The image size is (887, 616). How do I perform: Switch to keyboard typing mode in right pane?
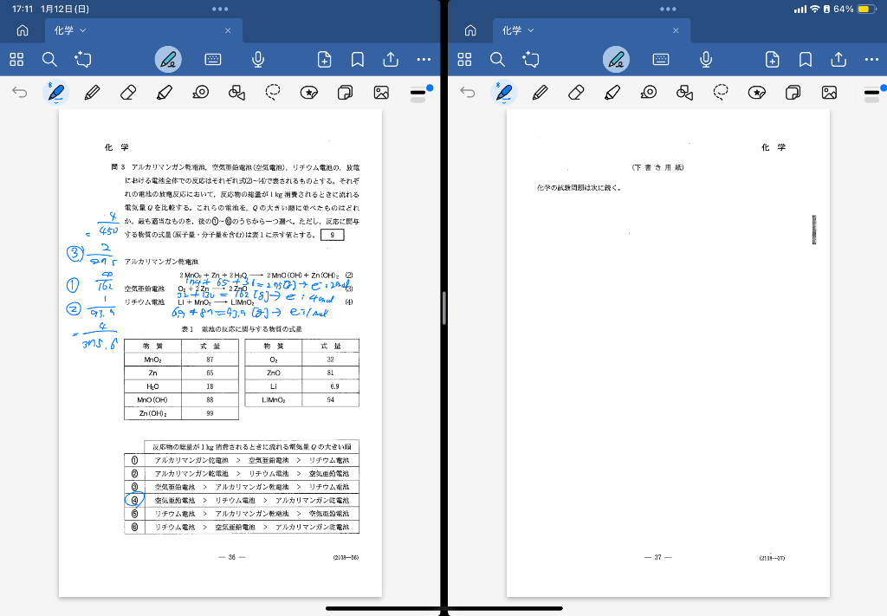pyautogui.click(x=661, y=59)
